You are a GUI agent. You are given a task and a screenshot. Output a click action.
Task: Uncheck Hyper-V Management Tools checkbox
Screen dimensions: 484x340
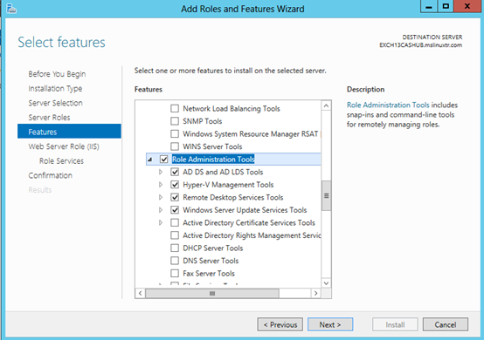tap(175, 185)
